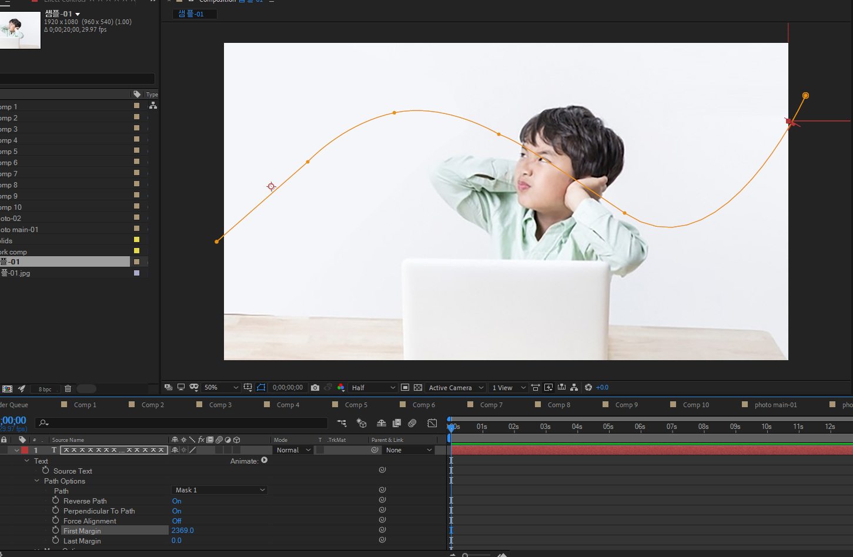Open the parent None dropdown
The image size is (853, 557).
tap(409, 450)
